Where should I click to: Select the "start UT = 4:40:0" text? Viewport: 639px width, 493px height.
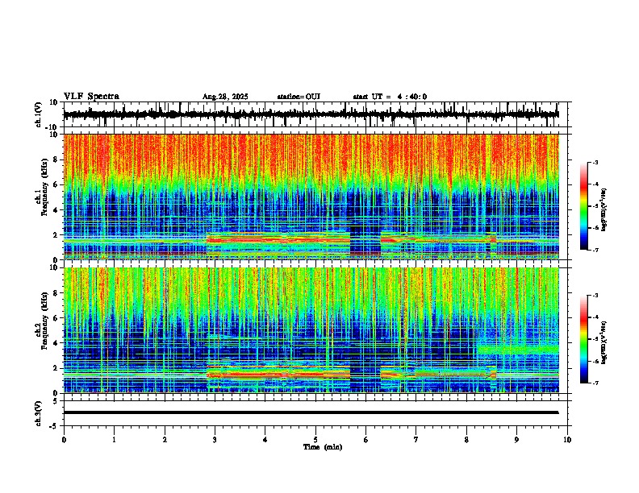(x=390, y=97)
